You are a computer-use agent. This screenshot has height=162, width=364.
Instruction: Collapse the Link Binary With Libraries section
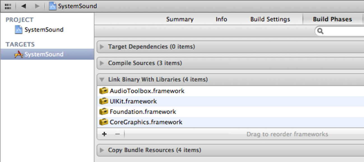tap(102, 80)
